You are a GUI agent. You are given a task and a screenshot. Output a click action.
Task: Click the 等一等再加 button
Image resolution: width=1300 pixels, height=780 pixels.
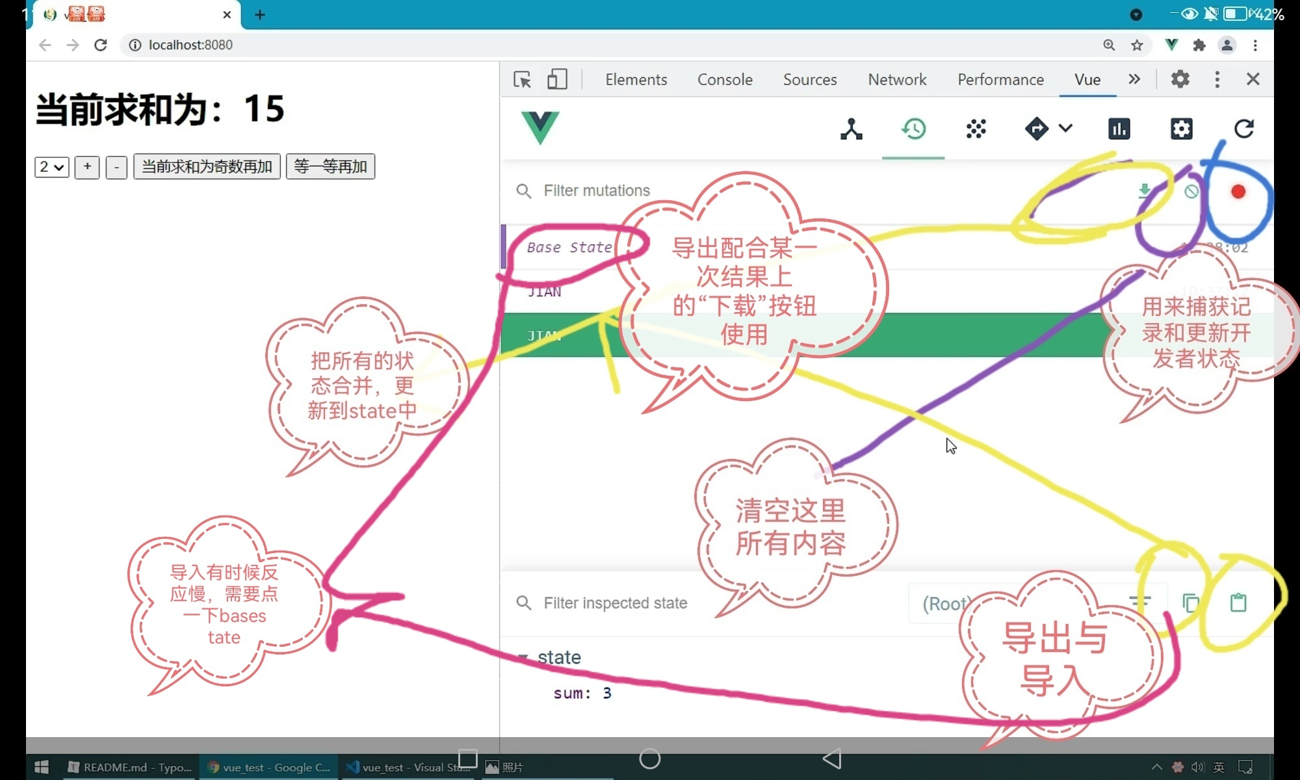330,167
